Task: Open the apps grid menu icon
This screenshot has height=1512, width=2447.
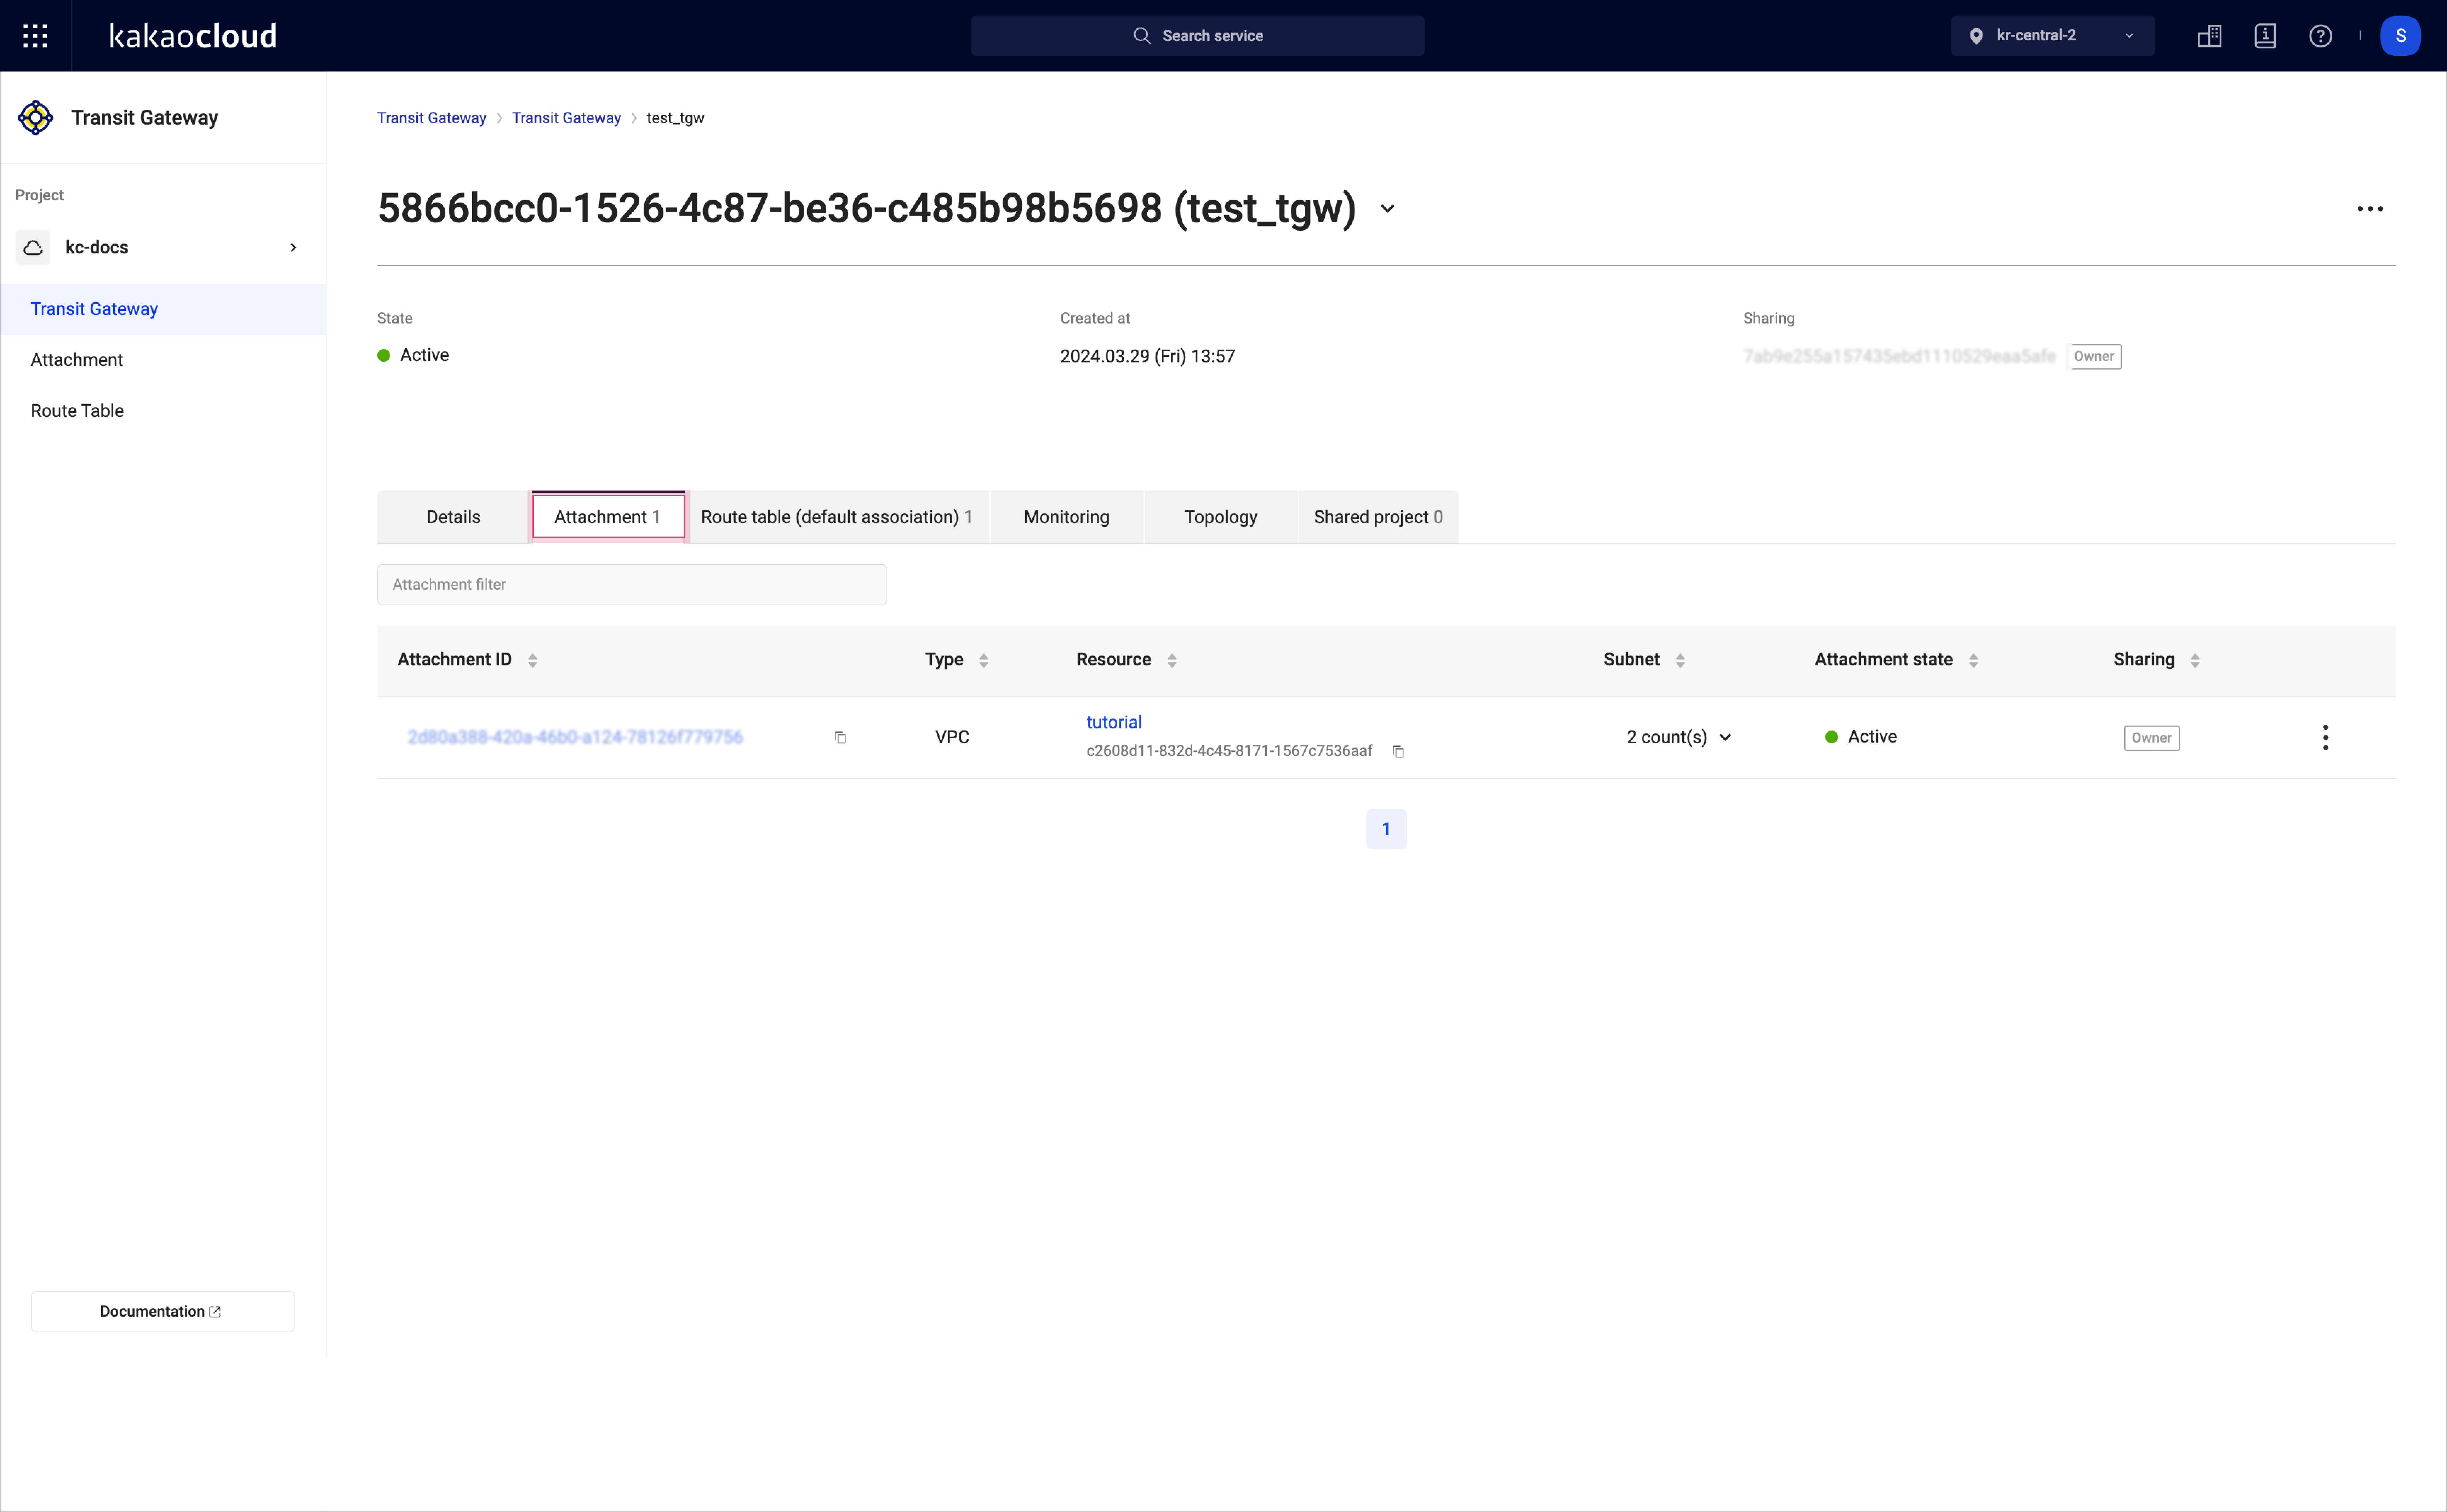Action: [x=35, y=36]
